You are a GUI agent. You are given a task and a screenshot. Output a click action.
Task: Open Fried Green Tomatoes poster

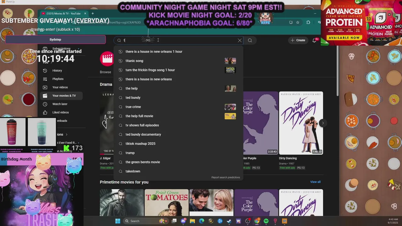pyautogui.click(x=166, y=202)
